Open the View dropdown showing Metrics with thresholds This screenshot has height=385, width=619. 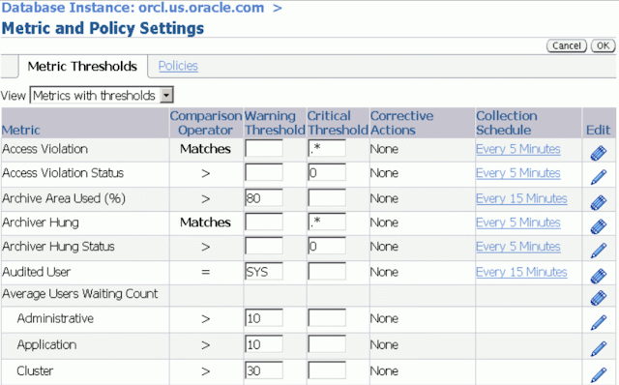(102, 95)
